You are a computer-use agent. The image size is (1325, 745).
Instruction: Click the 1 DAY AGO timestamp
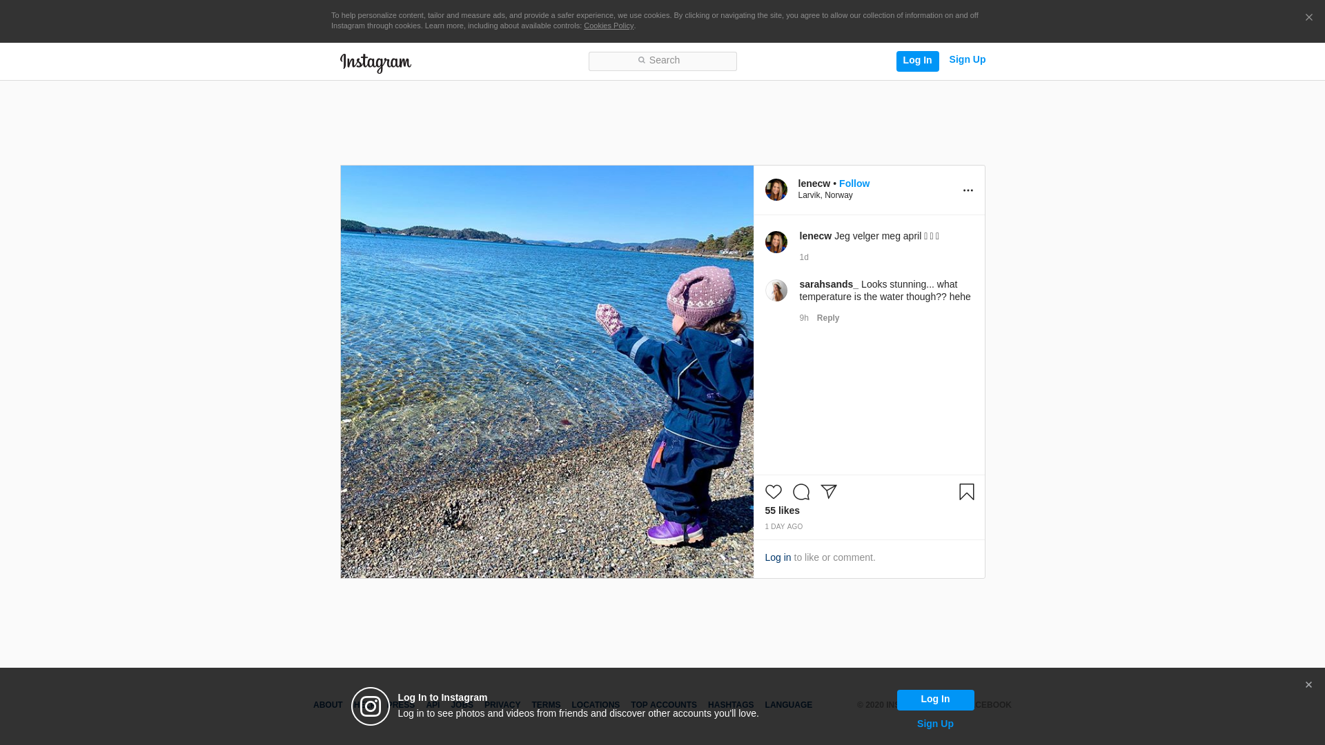pos(784,527)
